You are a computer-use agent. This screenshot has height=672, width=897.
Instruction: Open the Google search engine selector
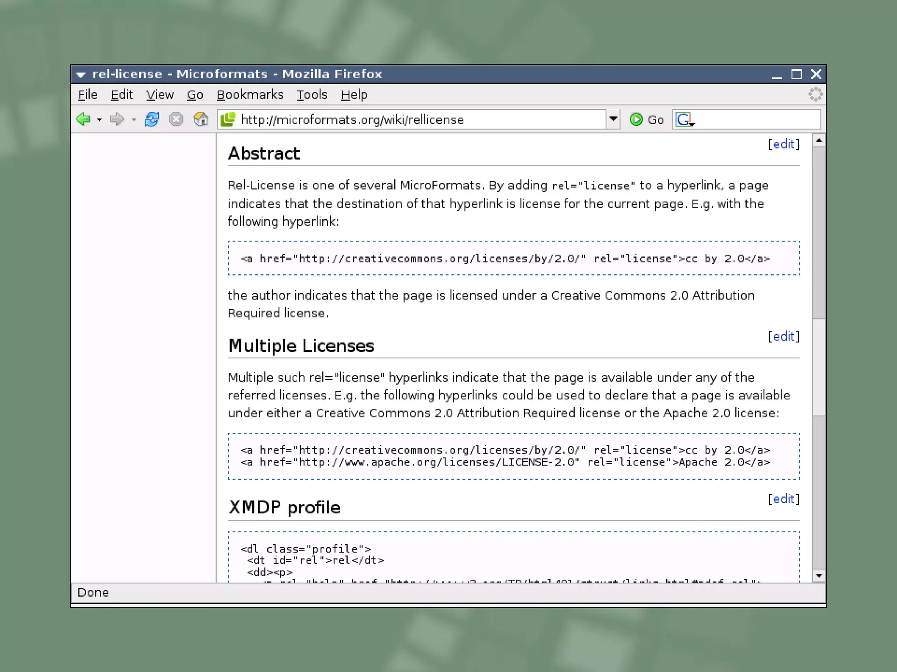[685, 119]
